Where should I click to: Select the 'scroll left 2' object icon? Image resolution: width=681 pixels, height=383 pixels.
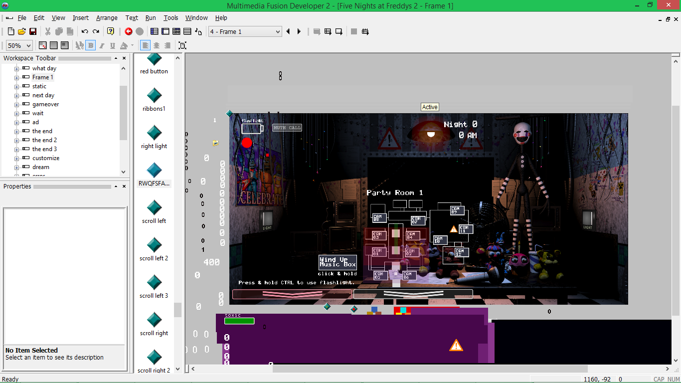click(154, 245)
